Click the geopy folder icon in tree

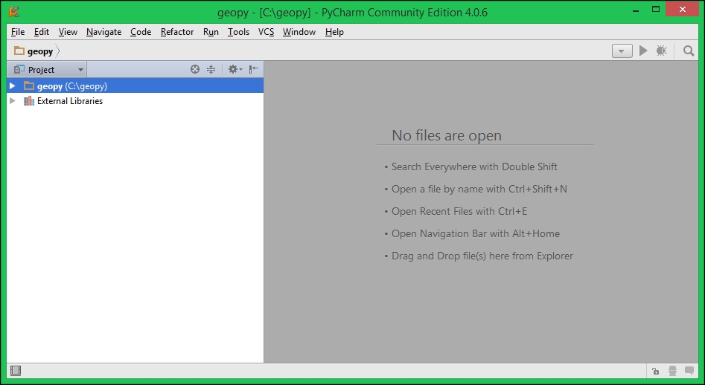click(x=29, y=85)
